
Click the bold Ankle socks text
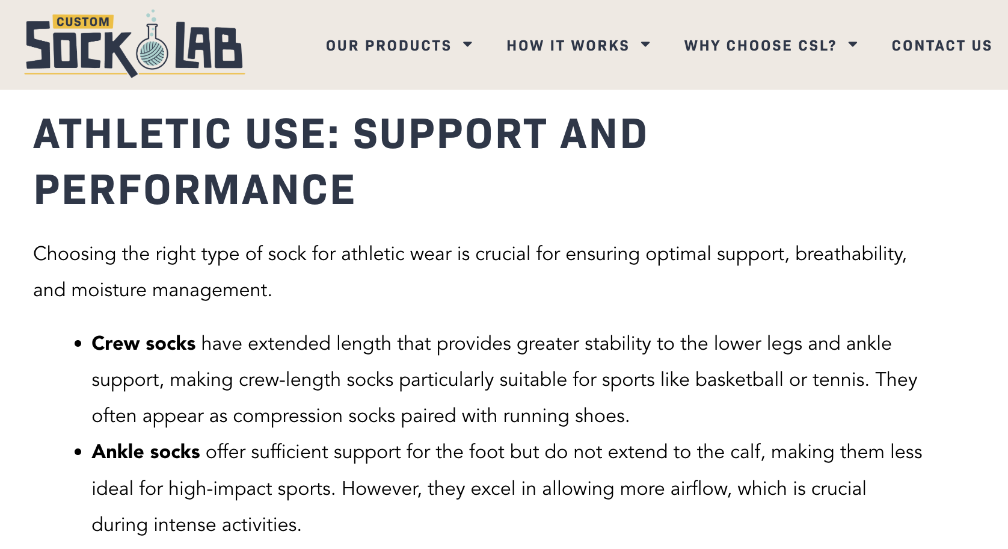146,452
